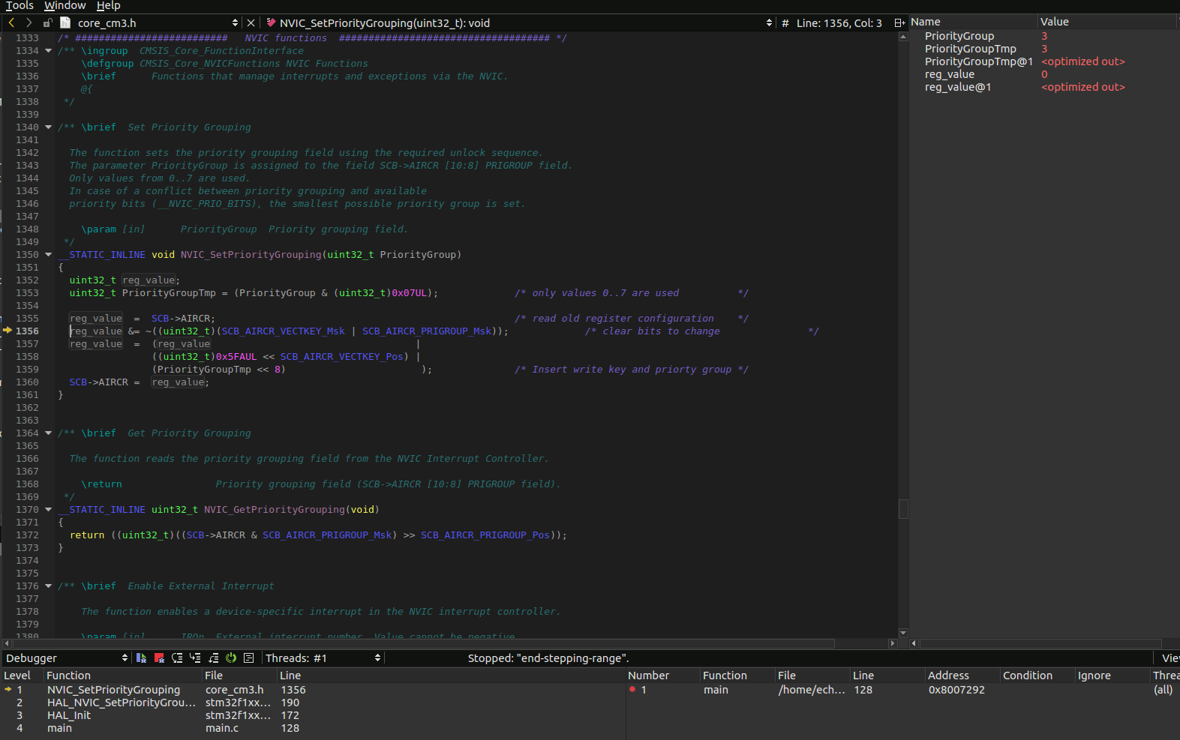Open the Window menu
The height and width of the screenshot is (740, 1180).
click(x=65, y=6)
